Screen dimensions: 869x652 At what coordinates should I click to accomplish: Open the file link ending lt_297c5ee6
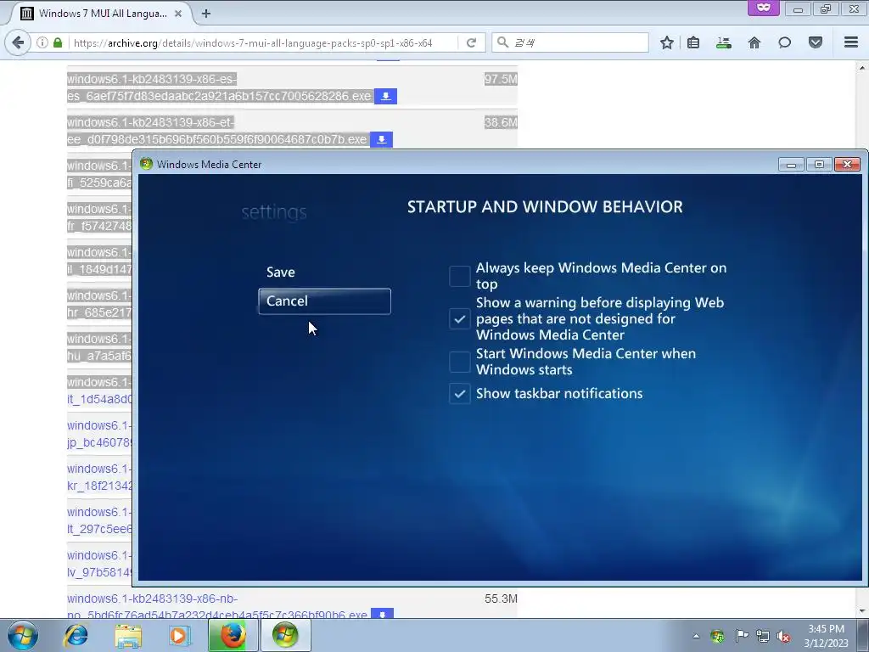point(99,520)
